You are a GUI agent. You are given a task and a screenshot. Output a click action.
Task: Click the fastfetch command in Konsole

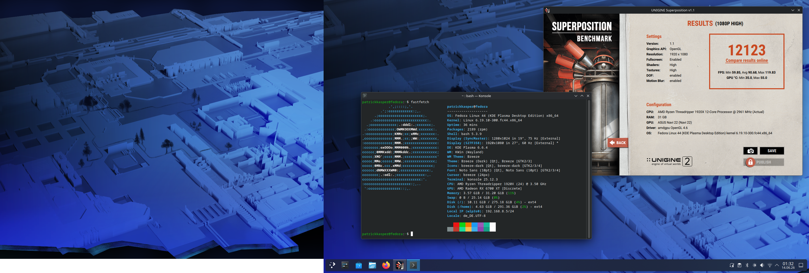[420, 102]
